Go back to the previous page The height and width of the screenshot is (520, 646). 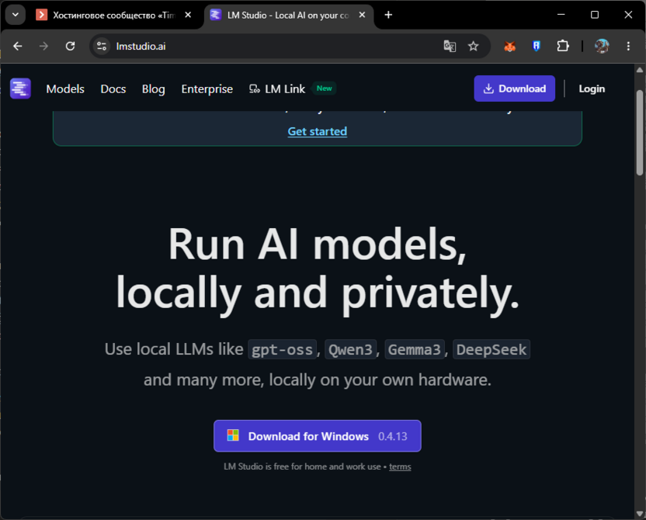pyautogui.click(x=18, y=46)
